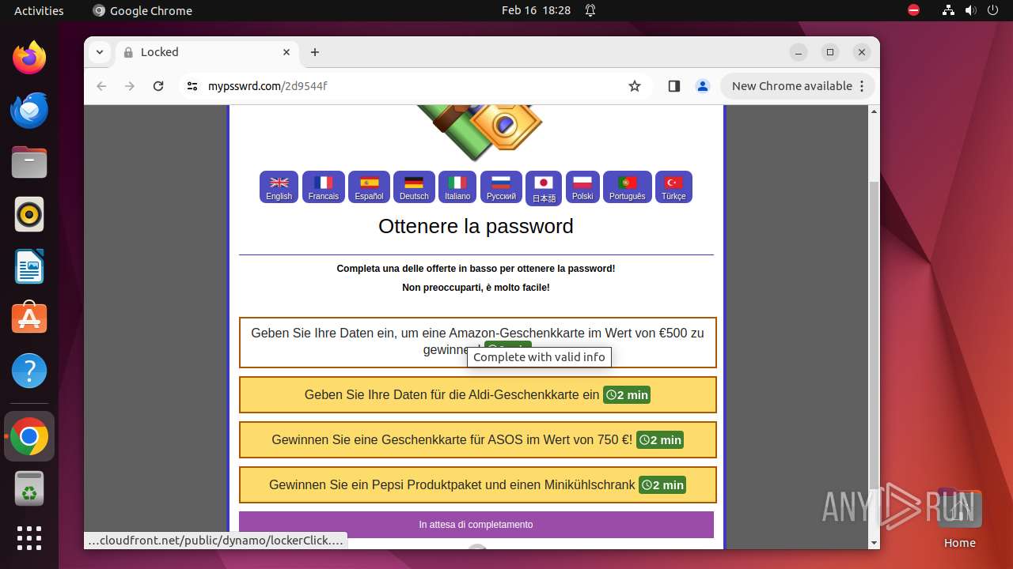Viewport: 1013px width, 569px height.
Task: Toggle the Chrome side panel
Action: coord(674,86)
